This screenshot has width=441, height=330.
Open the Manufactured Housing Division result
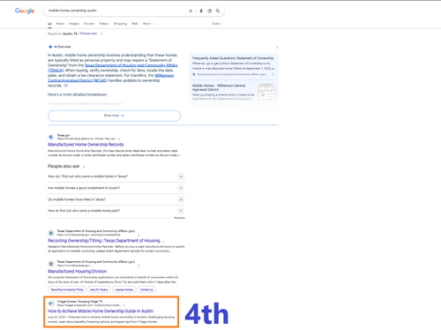(x=78, y=271)
